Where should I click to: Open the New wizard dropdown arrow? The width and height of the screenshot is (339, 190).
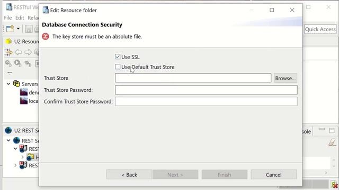(18, 28)
